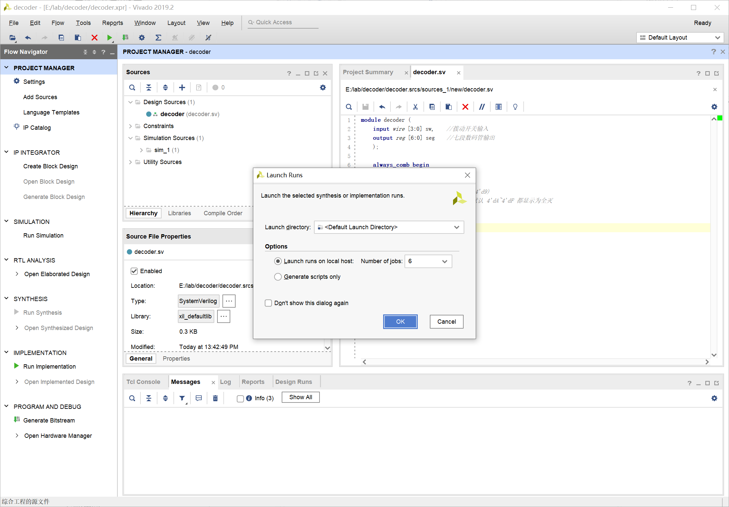Viewport: 729px width, 507px height.
Task: Select the Generate scripts only radio button
Action: 278,277
